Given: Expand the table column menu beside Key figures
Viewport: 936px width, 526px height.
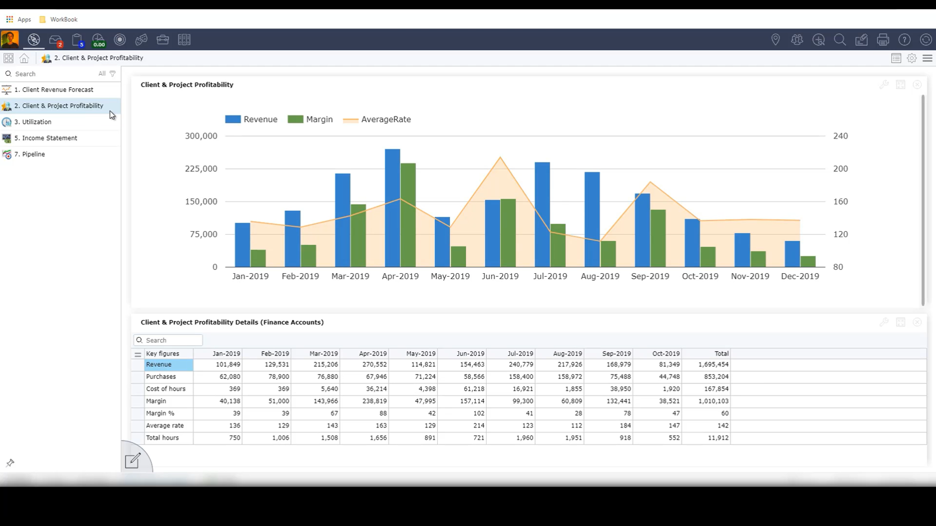Looking at the screenshot, I should (138, 354).
